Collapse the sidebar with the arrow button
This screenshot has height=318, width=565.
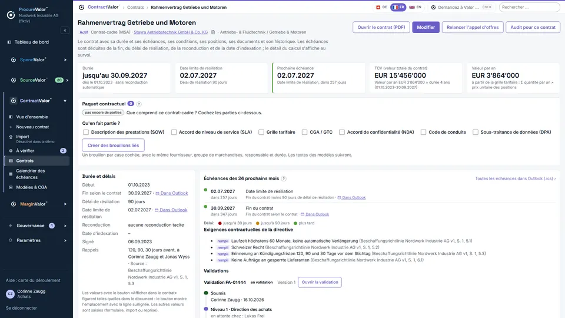[65, 31]
